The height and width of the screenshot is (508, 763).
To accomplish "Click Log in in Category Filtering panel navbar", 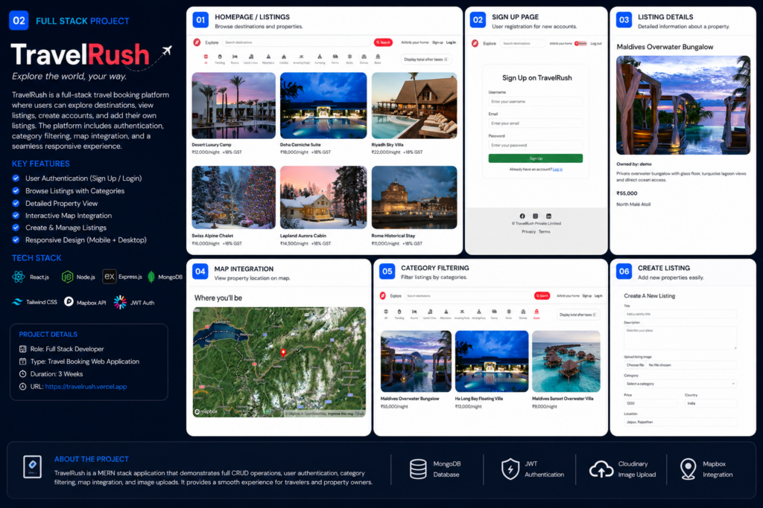I will (x=598, y=296).
